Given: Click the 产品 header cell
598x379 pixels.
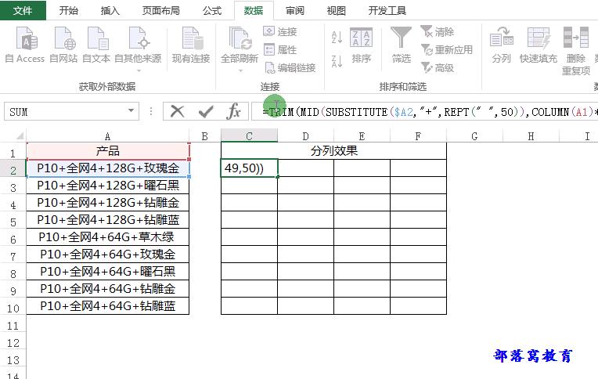Looking at the screenshot, I should pos(108,151).
